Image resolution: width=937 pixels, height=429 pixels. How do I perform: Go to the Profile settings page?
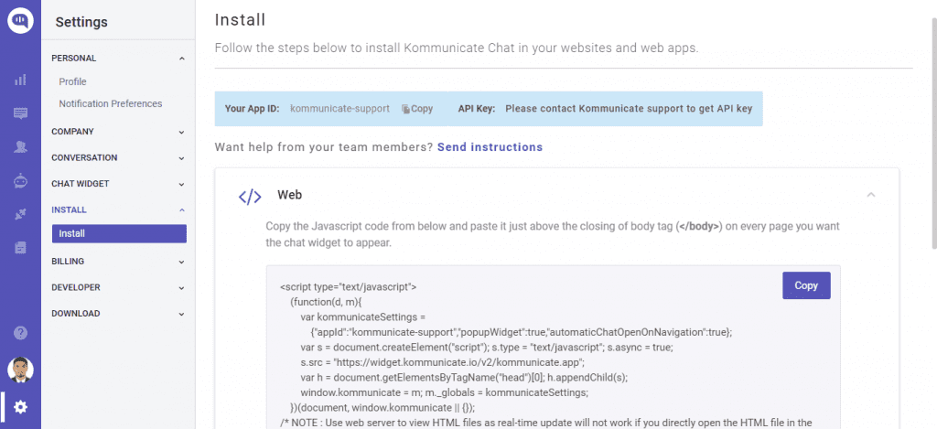click(x=72, y=82)
